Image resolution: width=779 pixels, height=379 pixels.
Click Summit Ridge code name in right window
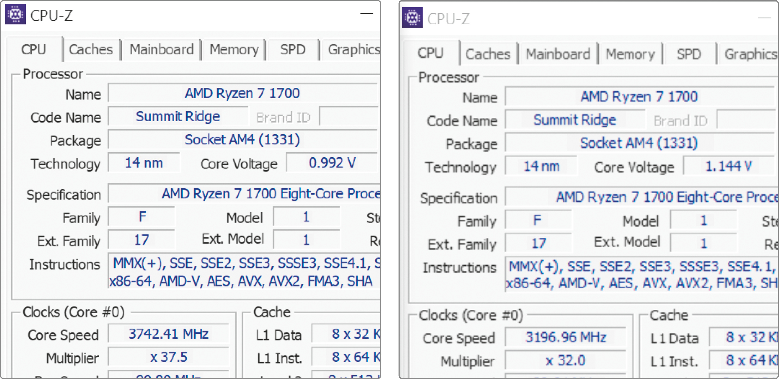point(575,120)
